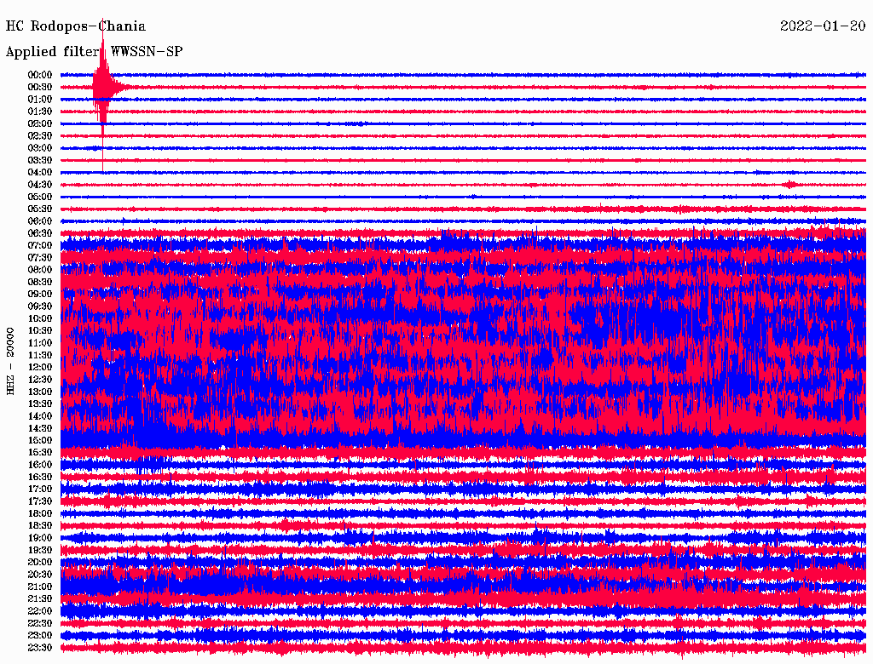Select the 04:00 time label

(x=40, y=173)
